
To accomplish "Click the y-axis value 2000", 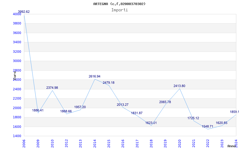I will pos(17,108).
